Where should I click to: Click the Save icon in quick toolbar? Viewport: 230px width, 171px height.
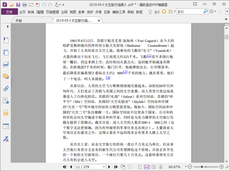(x=18, y=5)
